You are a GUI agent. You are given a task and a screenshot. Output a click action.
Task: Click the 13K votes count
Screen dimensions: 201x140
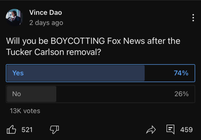point(25,111)
